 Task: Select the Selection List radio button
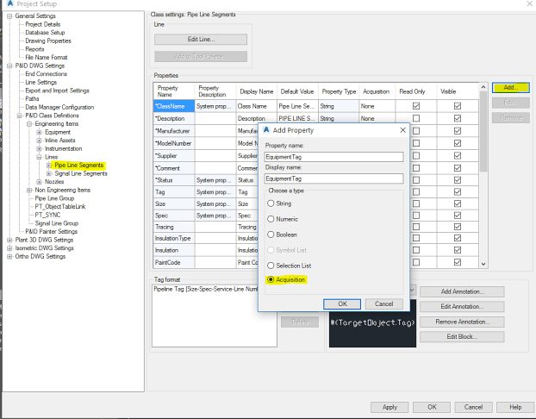point(271,266)
